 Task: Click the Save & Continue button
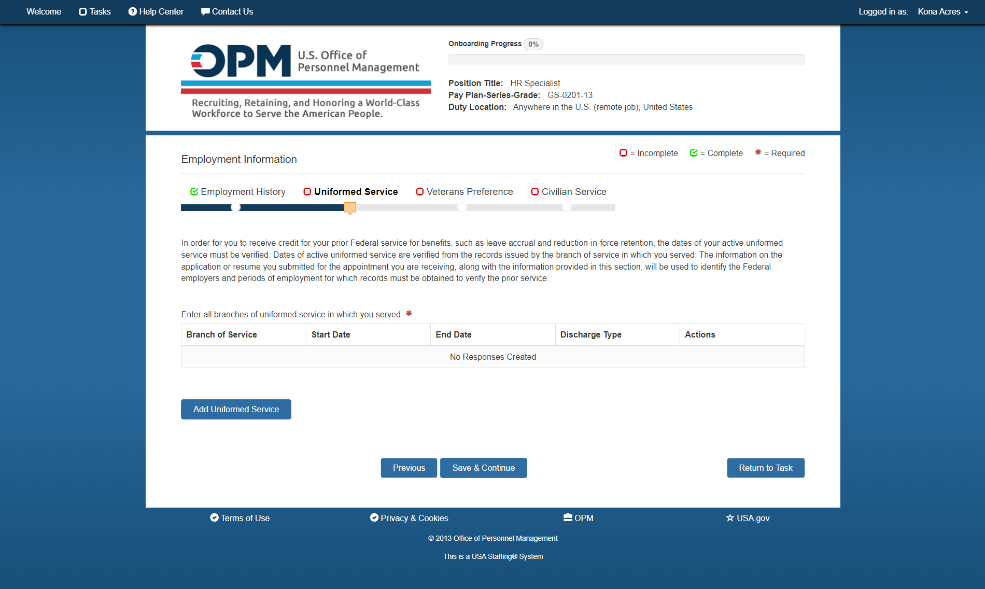click(484, 468)
